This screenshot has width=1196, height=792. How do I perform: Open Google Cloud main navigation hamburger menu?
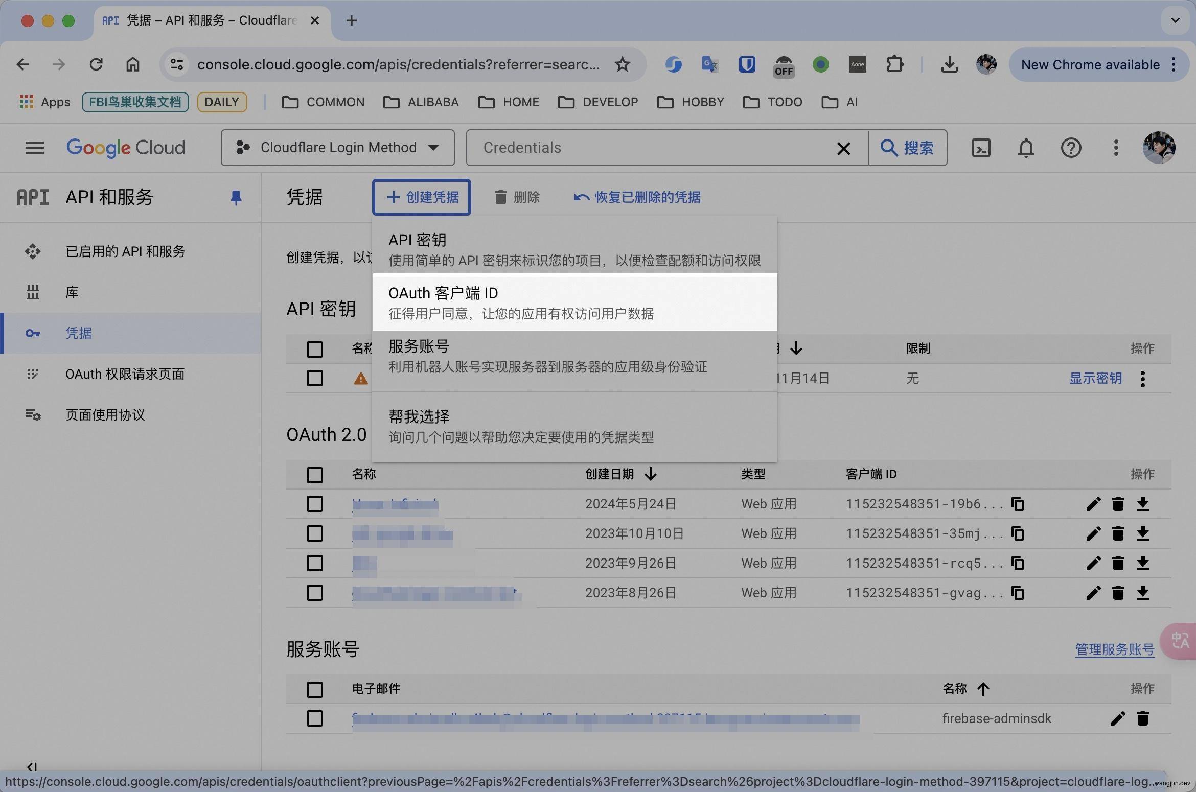click(35, 148)
